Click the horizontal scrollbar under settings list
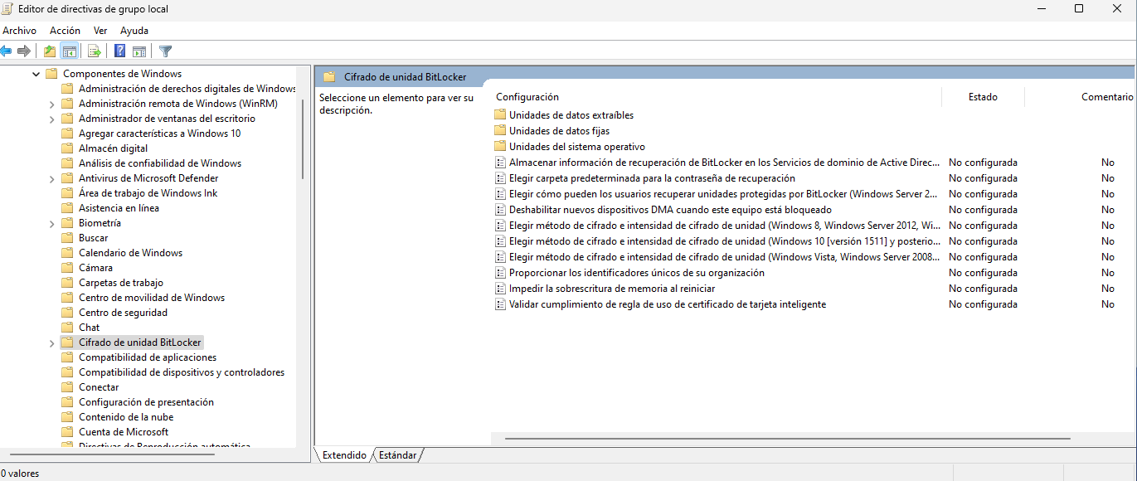 [788, 437]
